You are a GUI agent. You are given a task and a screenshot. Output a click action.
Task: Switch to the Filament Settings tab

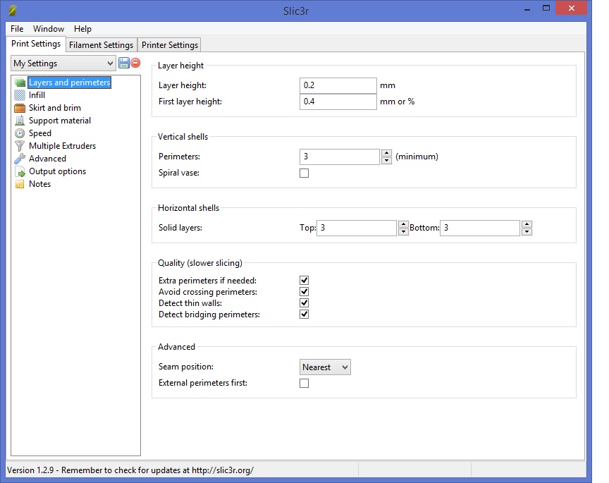pos(101,45)
